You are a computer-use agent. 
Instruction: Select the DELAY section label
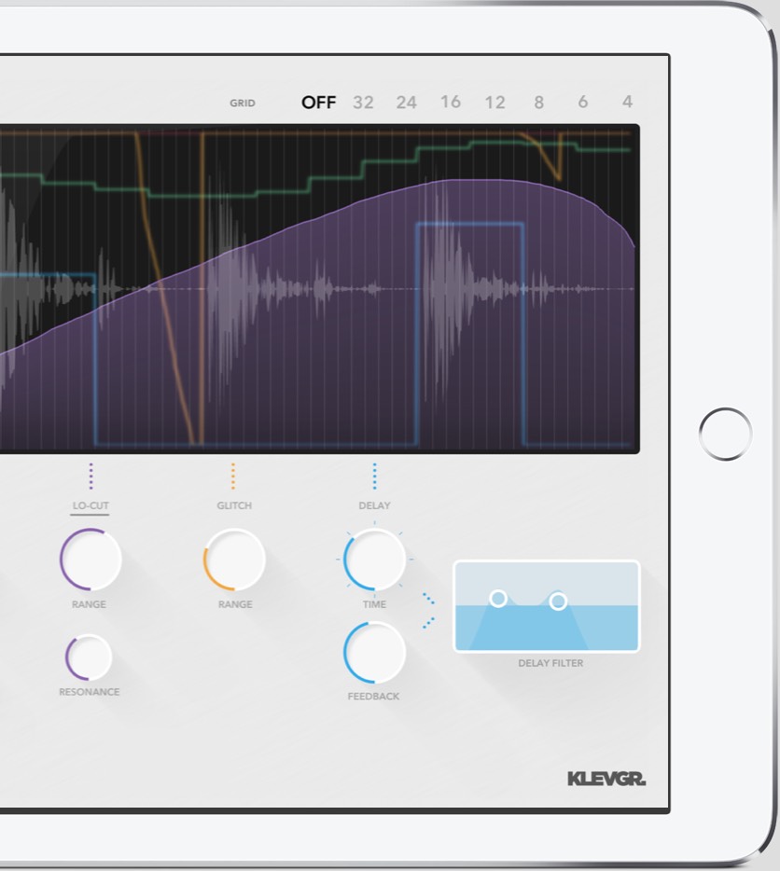[373, 505]
